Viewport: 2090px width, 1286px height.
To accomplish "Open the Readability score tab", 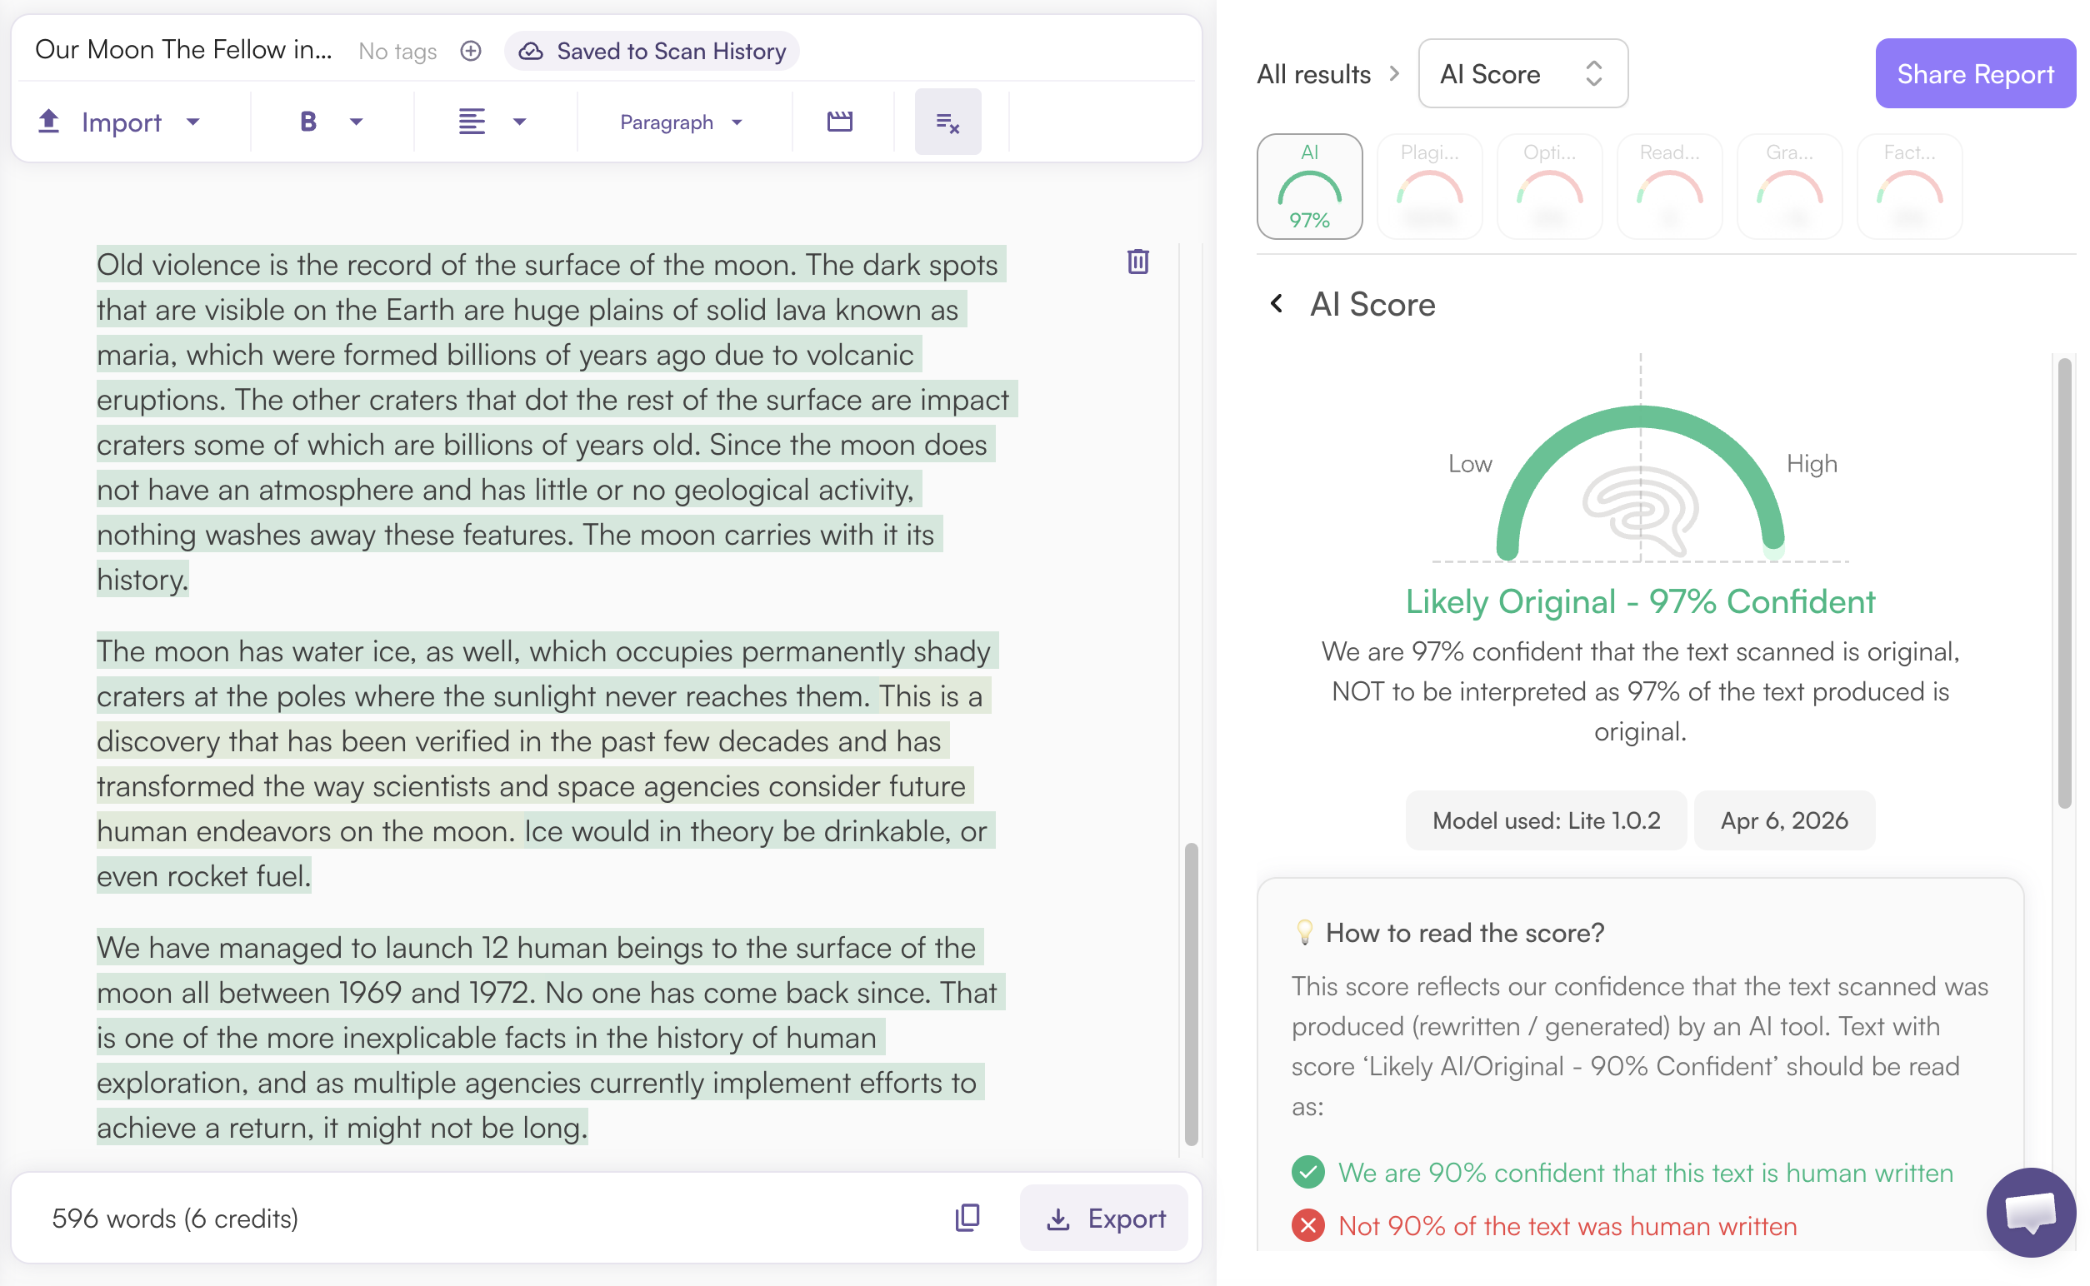I will 1669,187.
